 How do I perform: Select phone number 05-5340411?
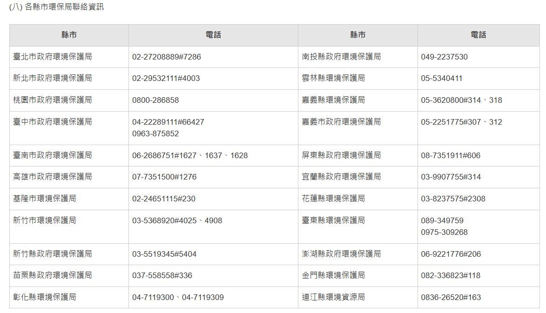point(442,79)
